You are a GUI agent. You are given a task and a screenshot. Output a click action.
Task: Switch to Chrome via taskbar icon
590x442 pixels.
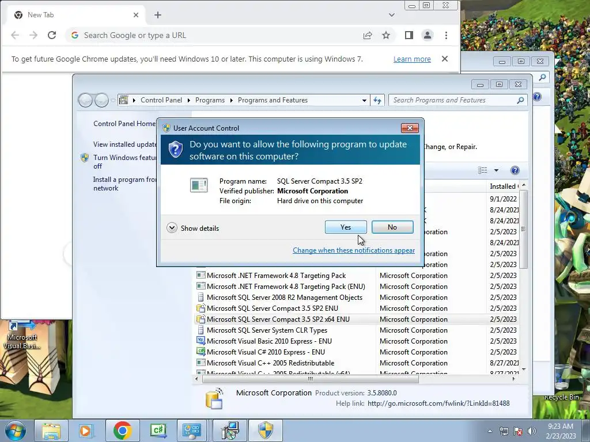click(122, 430)
